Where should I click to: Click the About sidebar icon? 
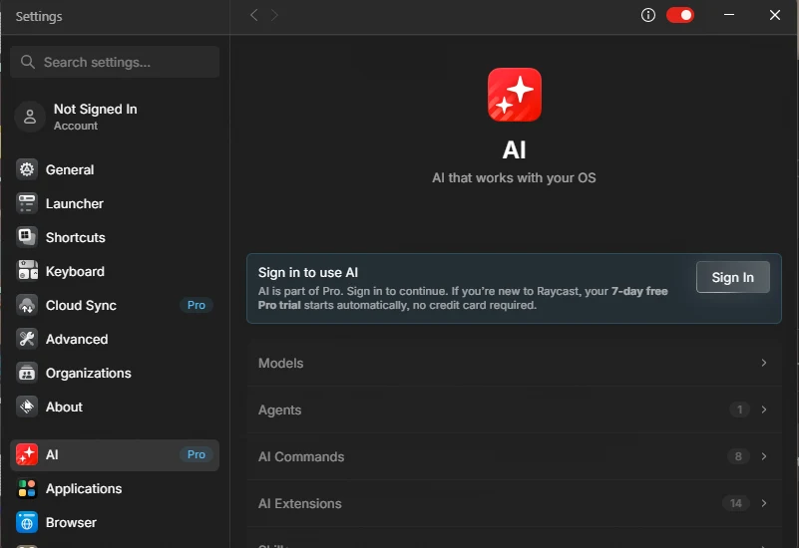point(27,407)
